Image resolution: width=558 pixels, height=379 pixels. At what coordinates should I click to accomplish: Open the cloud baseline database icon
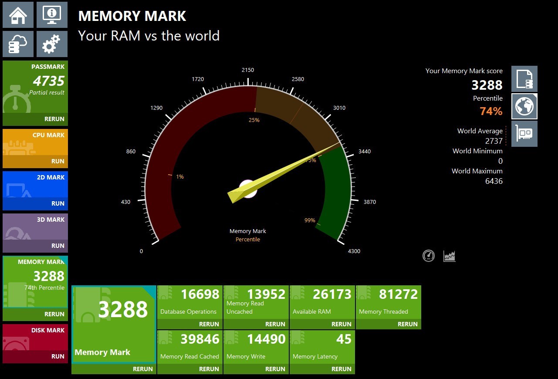pyautogui.click(x=18, y=44)
